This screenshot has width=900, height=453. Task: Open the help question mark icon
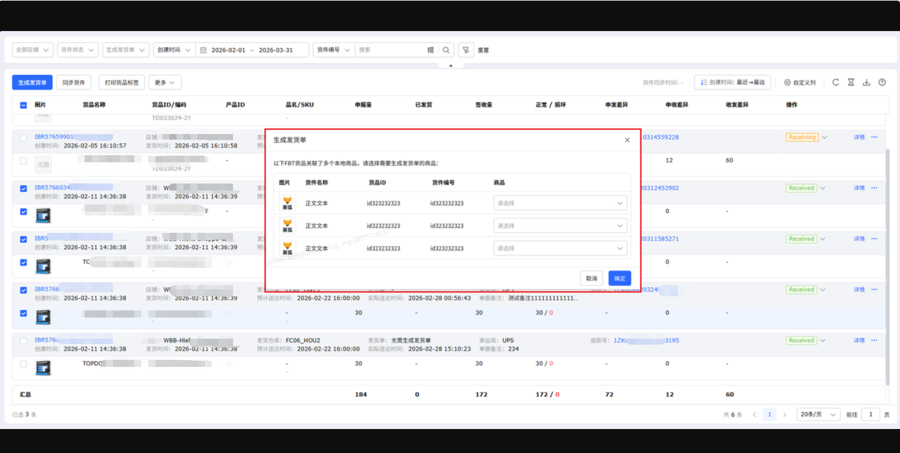point(882,82)
